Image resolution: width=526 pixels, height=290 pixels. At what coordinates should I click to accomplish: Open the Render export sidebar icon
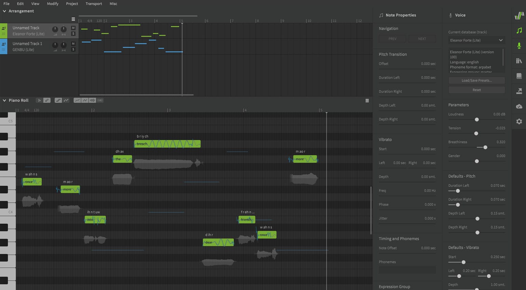click(519, 91)
